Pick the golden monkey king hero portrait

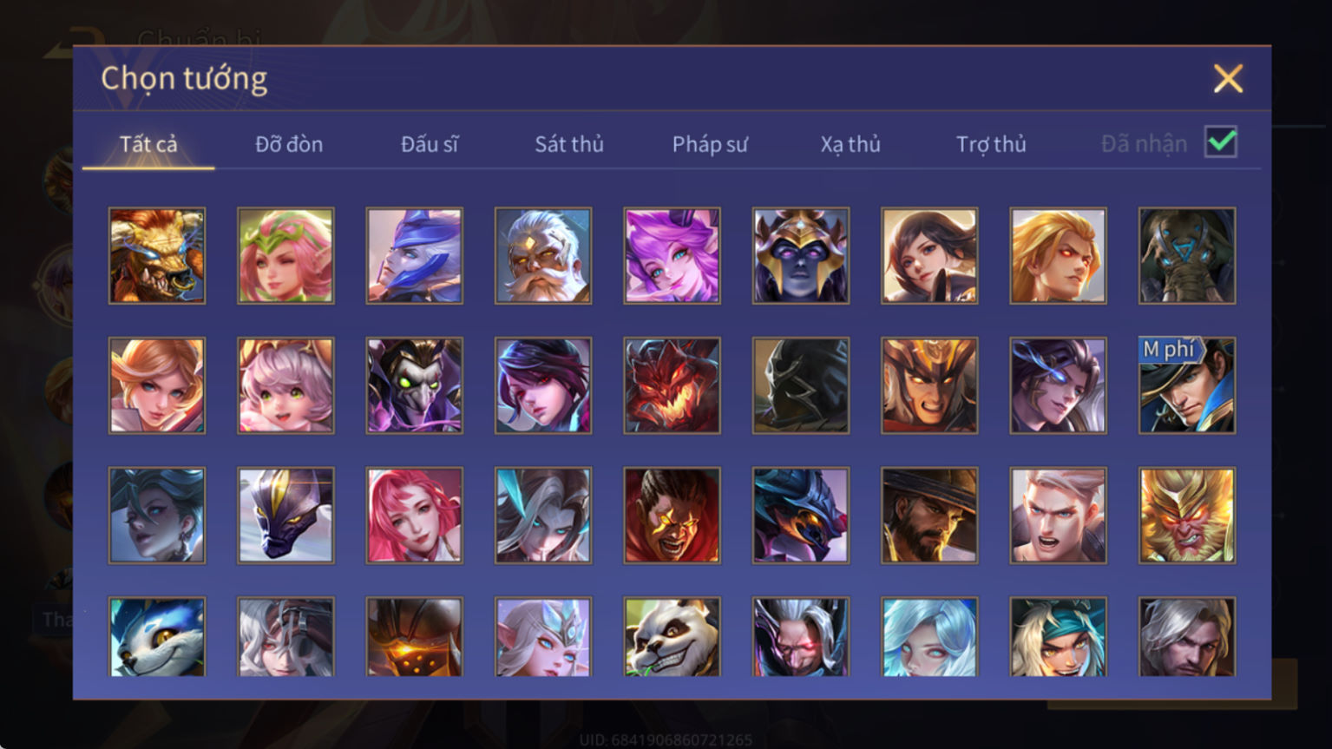1187,516
